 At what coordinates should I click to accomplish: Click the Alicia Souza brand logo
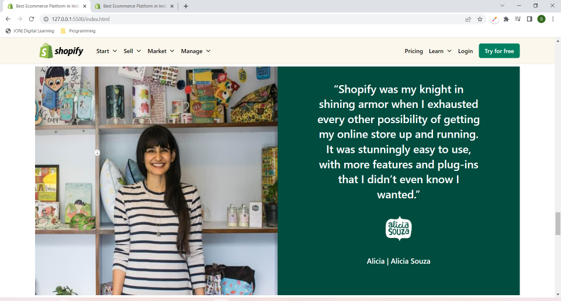coord(398,229)
